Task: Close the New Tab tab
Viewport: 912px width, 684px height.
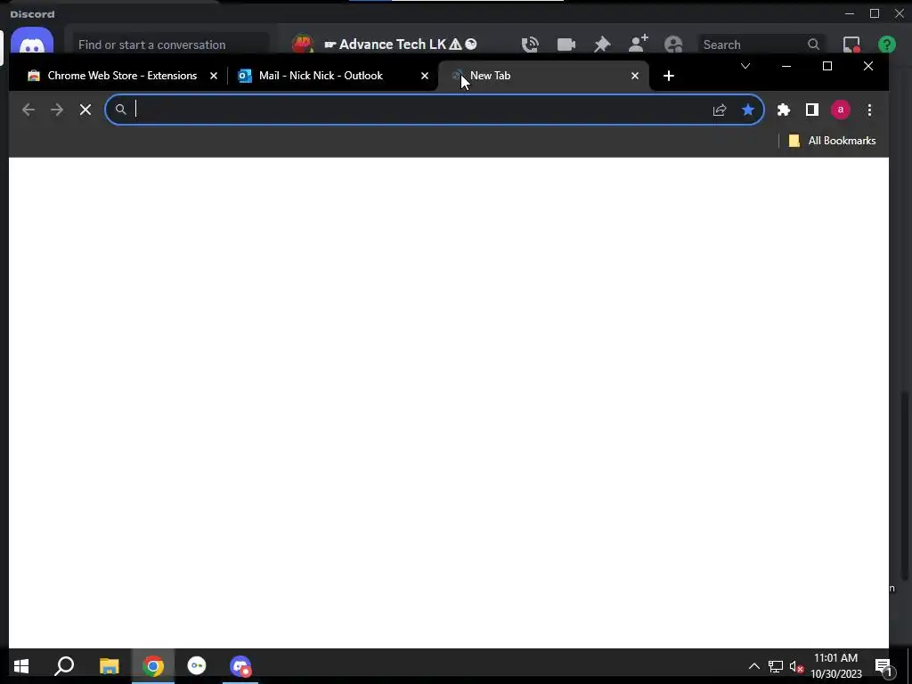Action: coord(635,76)
